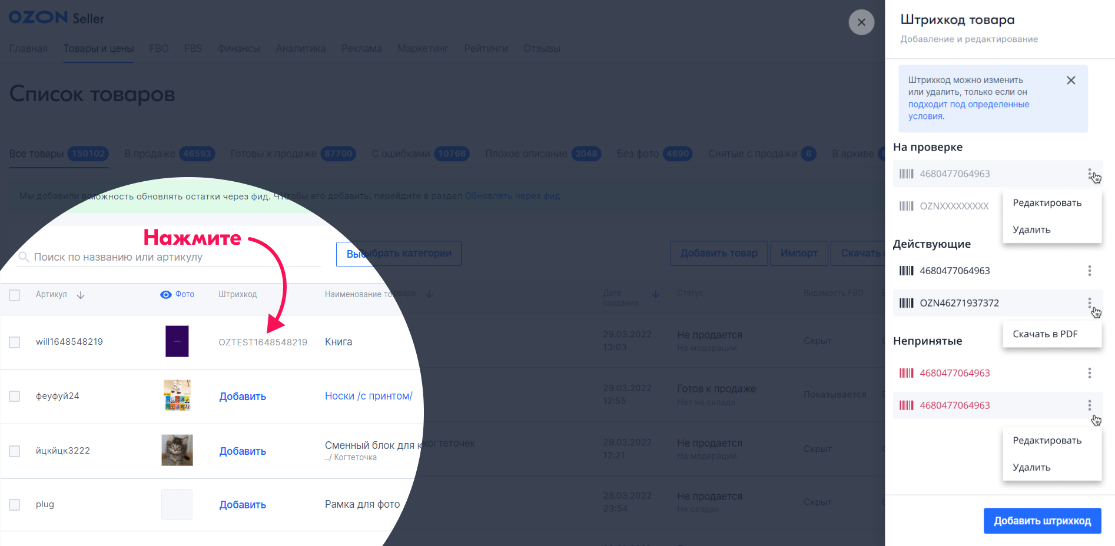Open three-dot menu for first active barcode

coord(1089,271)
